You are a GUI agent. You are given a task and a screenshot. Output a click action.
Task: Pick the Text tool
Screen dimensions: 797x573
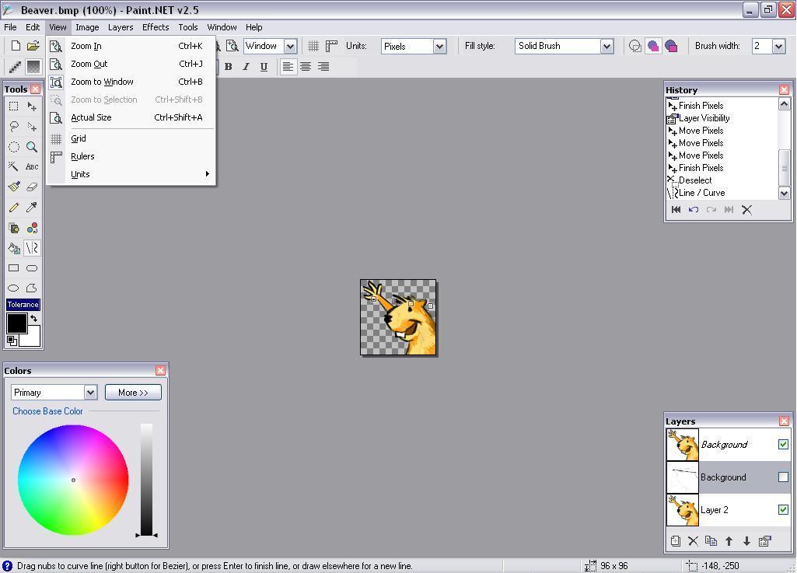point(32,166)
